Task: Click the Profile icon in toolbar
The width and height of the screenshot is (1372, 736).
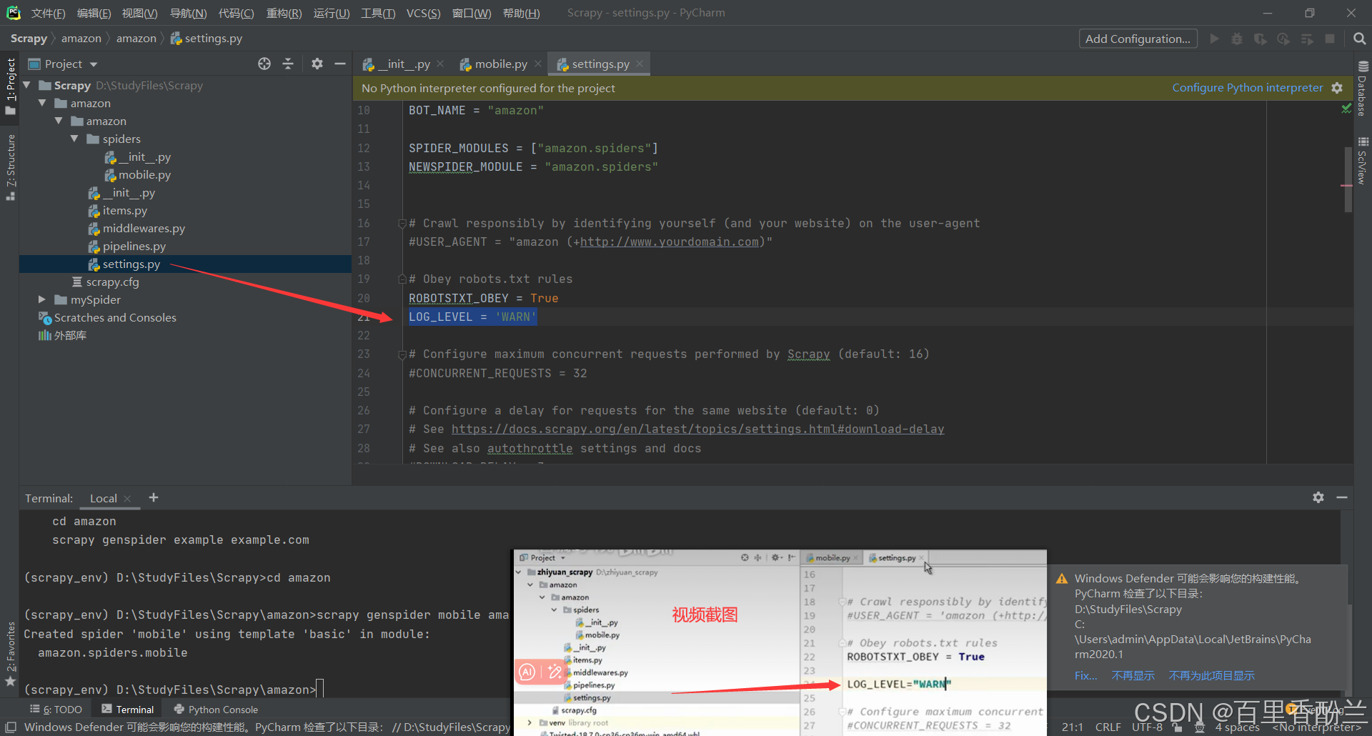Action: coord(1283,39)
